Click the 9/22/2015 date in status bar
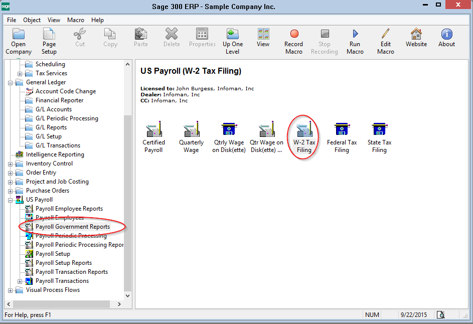 [x=414, y=315]
